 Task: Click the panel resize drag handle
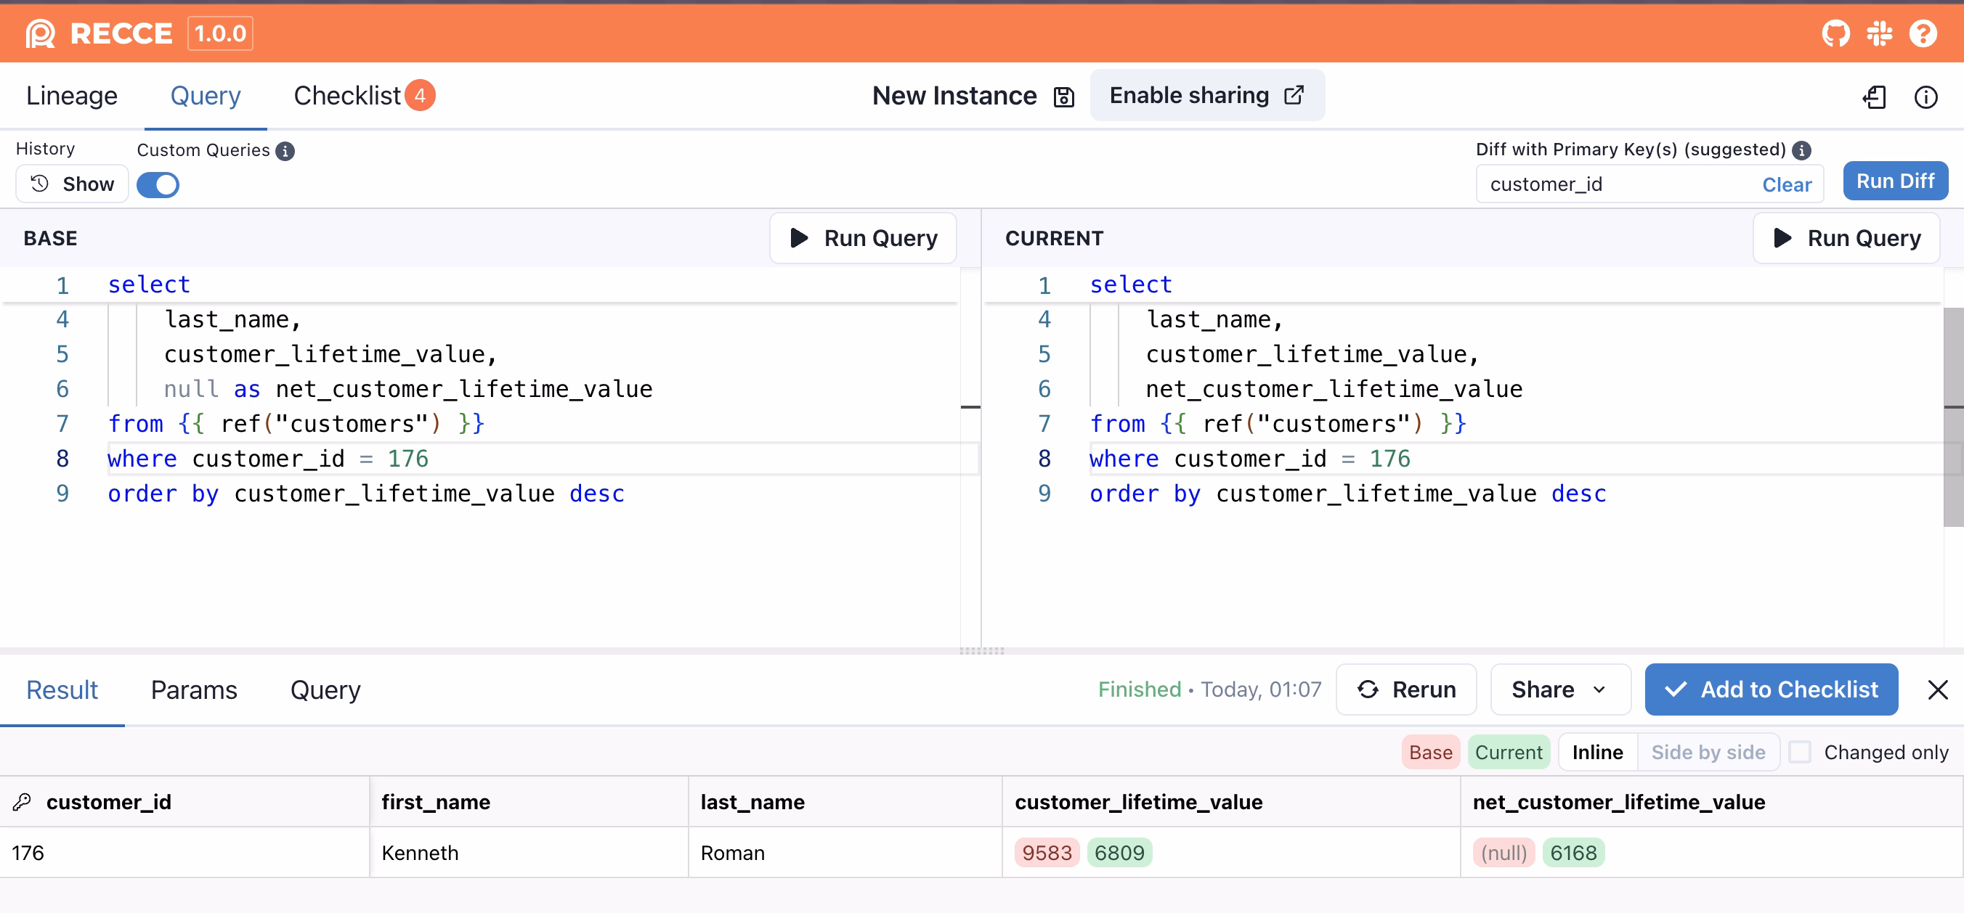tap(982, 651)
